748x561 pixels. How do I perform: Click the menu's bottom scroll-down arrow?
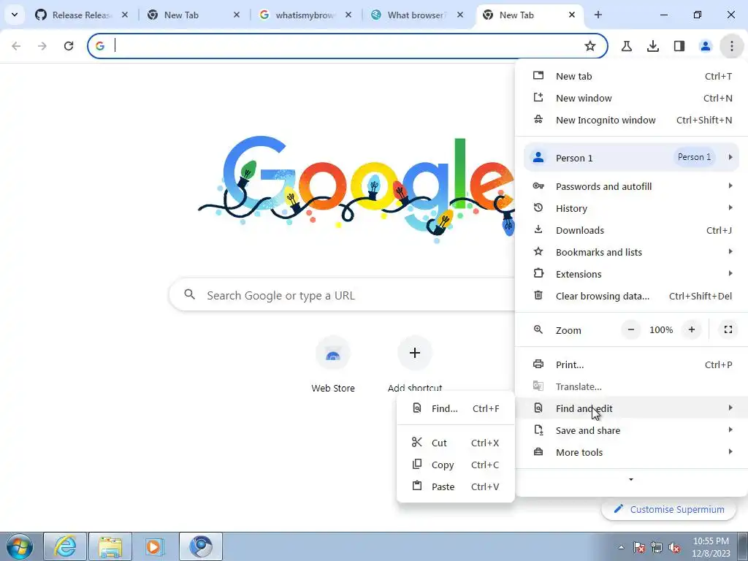pos(631,479)
